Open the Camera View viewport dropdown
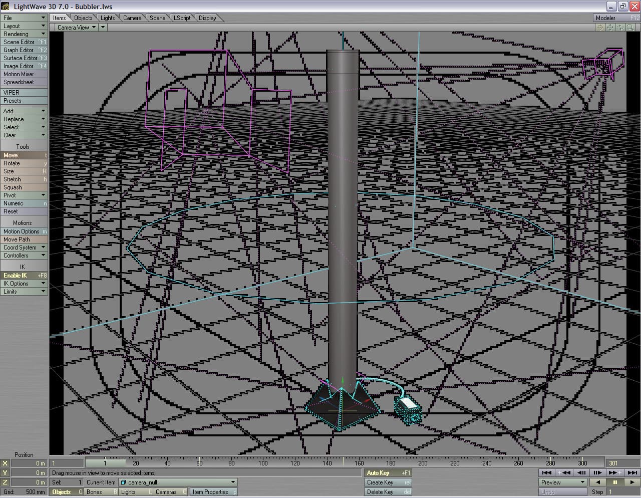 coord(76,27)
